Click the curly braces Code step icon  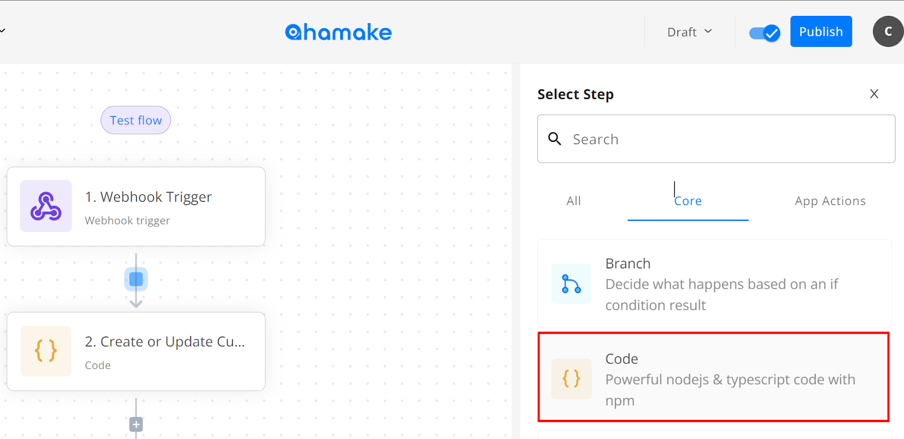coord(46,351)
